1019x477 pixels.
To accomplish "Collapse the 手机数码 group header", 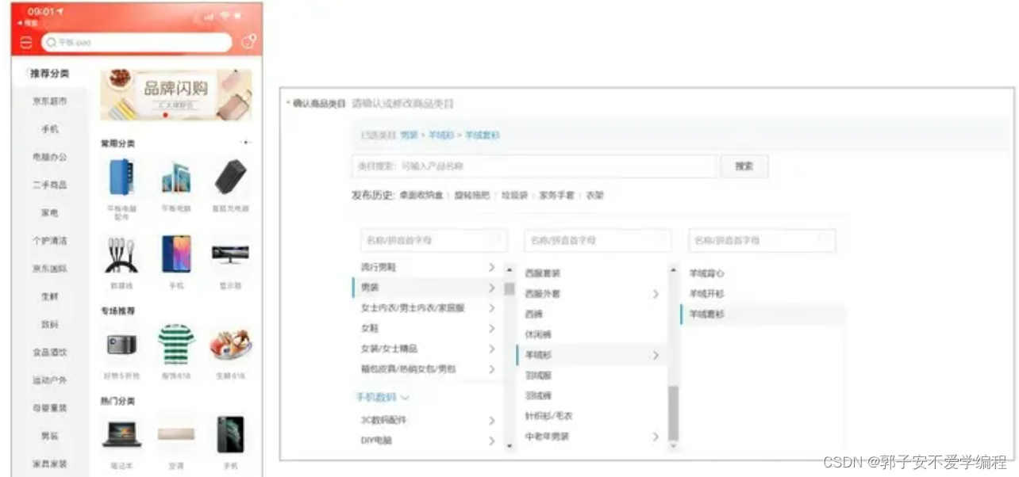I will tap(382, 396).
